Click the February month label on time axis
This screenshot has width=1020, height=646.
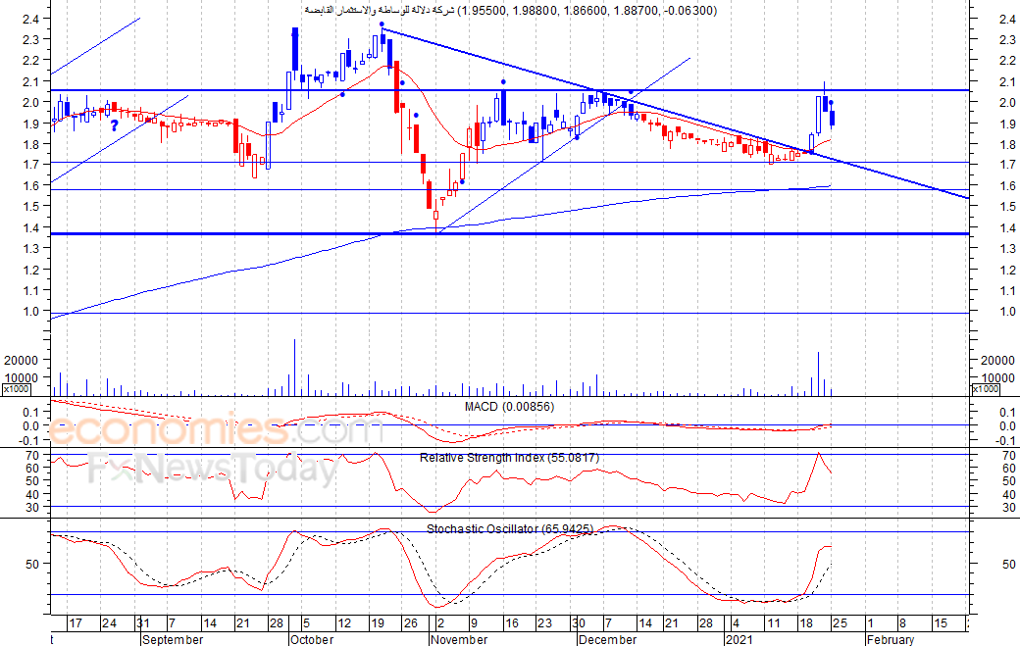(891, 639)
